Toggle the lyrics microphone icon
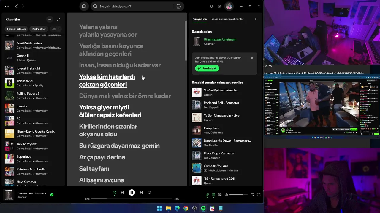Image resolution: width=380 pixels, height=213 pixels. click(x=207, y=195)
